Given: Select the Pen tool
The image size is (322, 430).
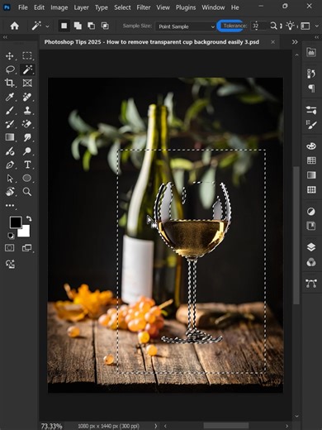Looking at the screenshot, I should click(x=10, y=165).
